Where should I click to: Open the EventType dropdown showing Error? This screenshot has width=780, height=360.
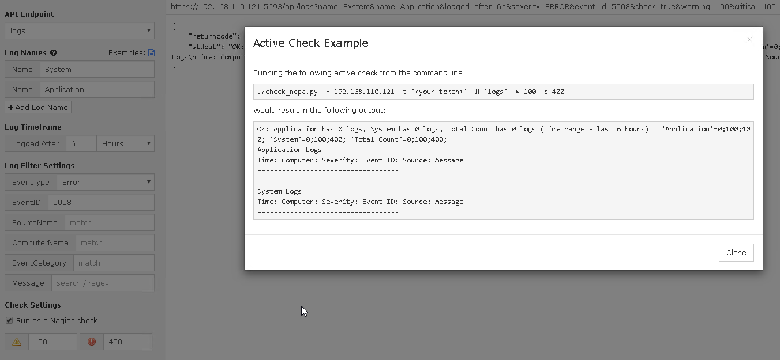tap(106, 182)
